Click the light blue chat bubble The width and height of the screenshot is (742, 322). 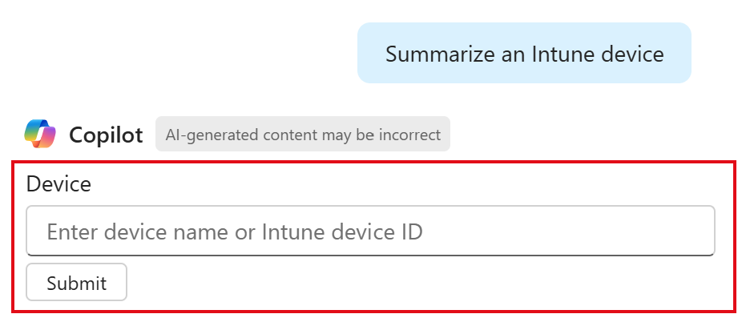click(x=524, y=53)
